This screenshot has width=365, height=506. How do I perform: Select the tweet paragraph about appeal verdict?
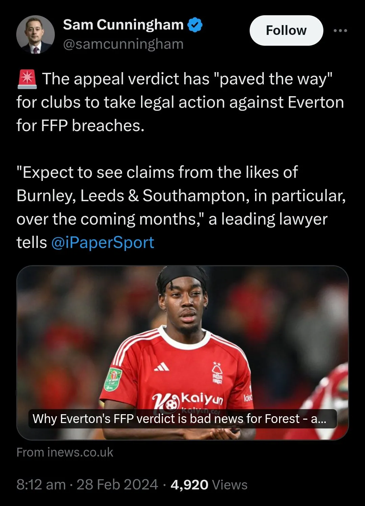(180, 102)
